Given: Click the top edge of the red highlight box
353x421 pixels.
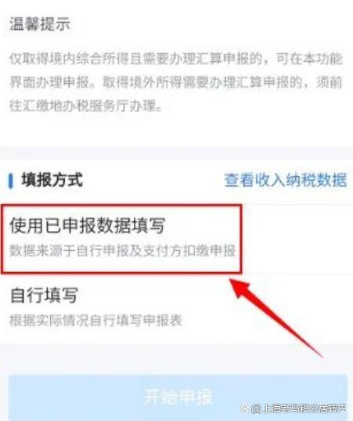Looking at the screenshot, I should coord(121,206).
